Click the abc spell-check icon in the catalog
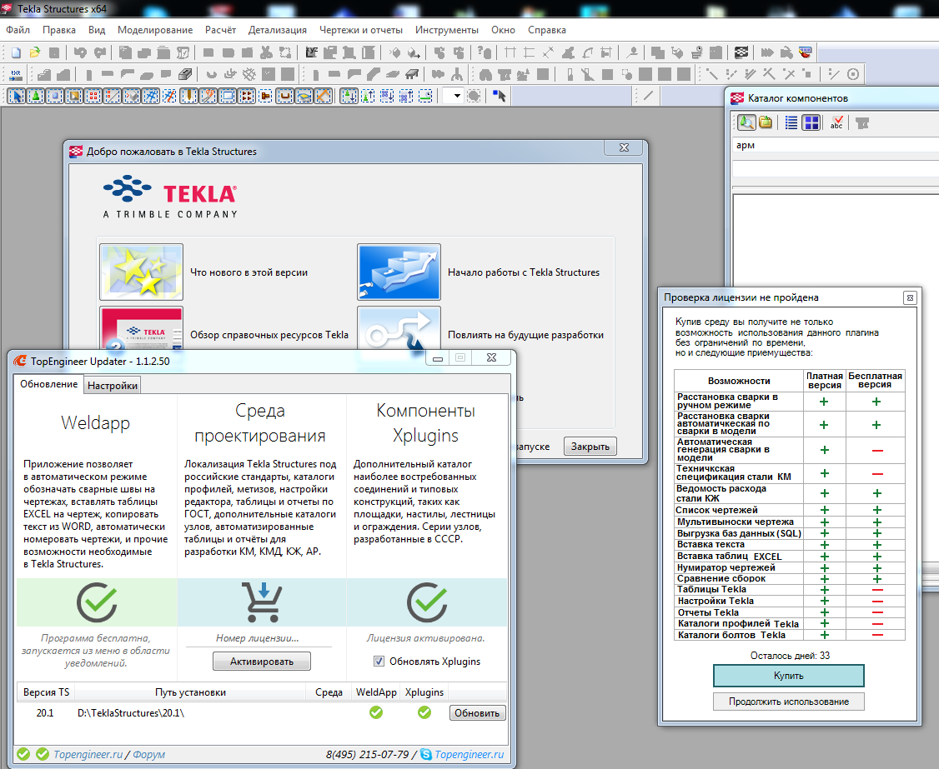The width and height of the screenshot is (939, 769). (836, 122)
